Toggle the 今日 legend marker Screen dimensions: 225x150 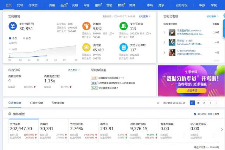pyautogui.click(x=10, y=38)
